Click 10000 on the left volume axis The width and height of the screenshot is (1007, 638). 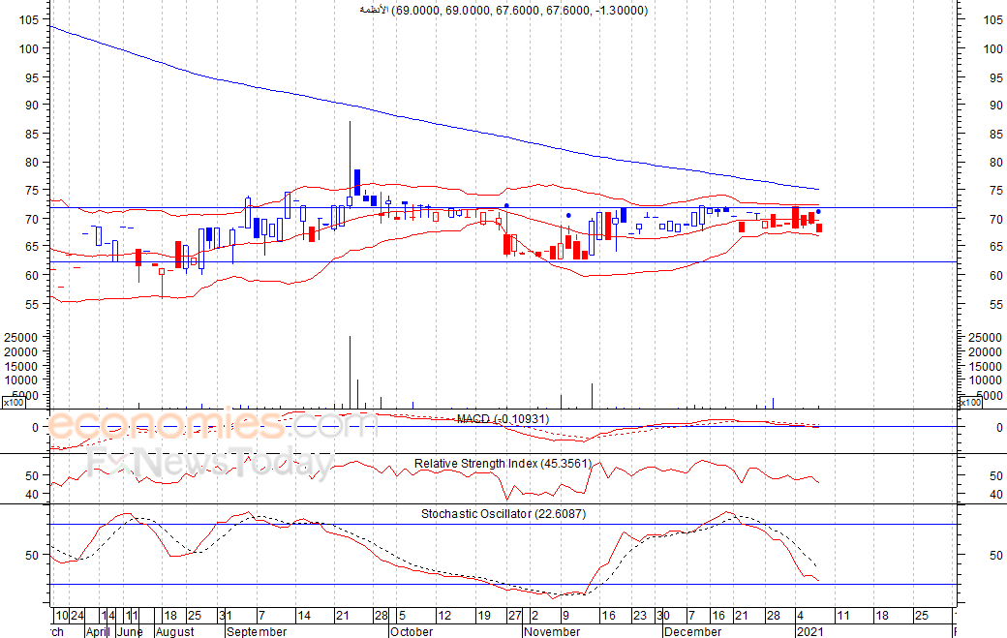point(20,380)
